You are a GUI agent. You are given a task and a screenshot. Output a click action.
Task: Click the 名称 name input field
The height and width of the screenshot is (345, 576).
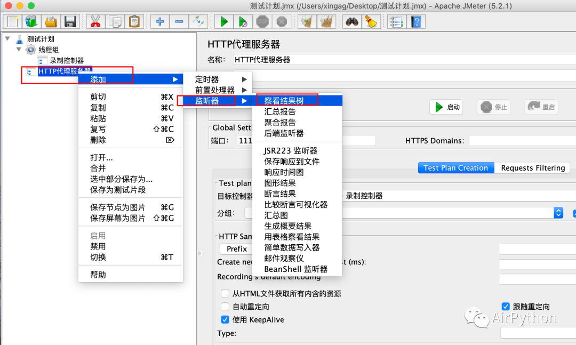click(x=405, y=60)
